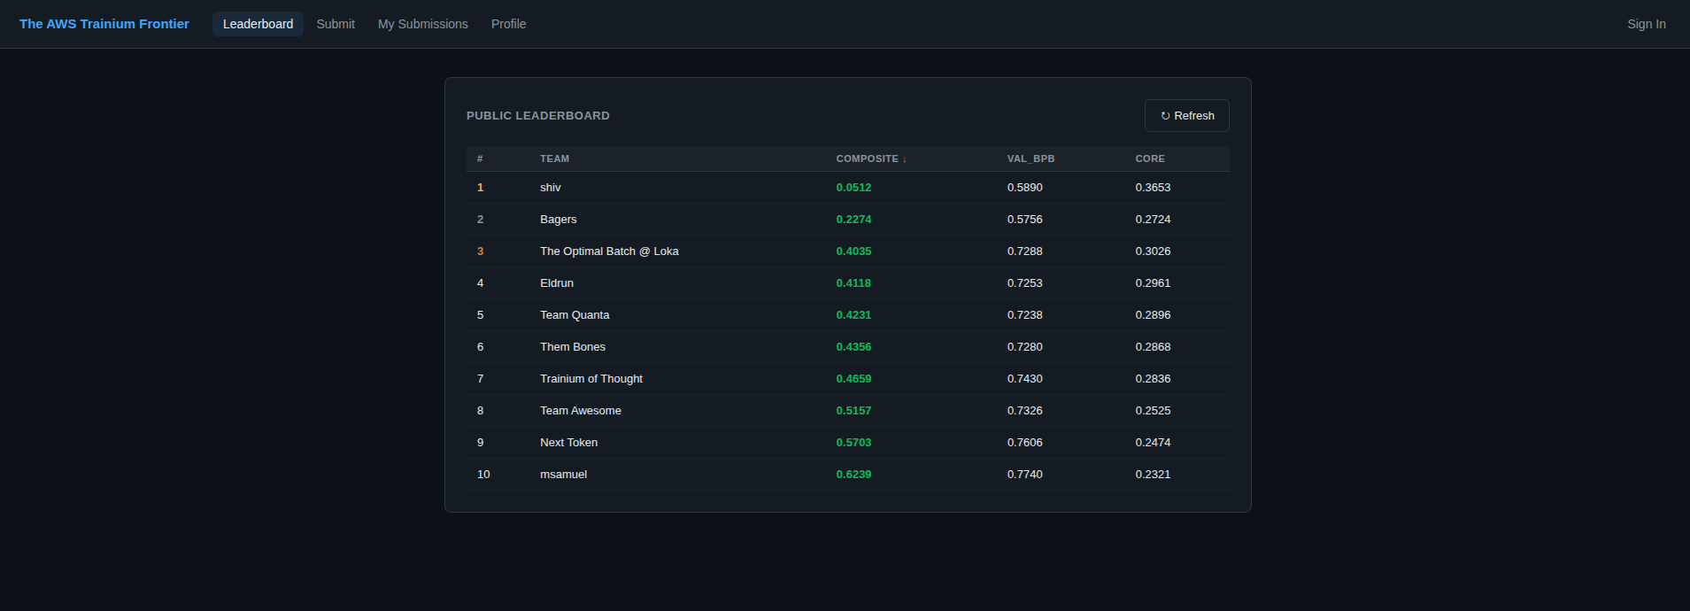This screenshot has width=1690, height=611.
Task: Click val_bpb value 0.7288
Action: pos(1025,251)
